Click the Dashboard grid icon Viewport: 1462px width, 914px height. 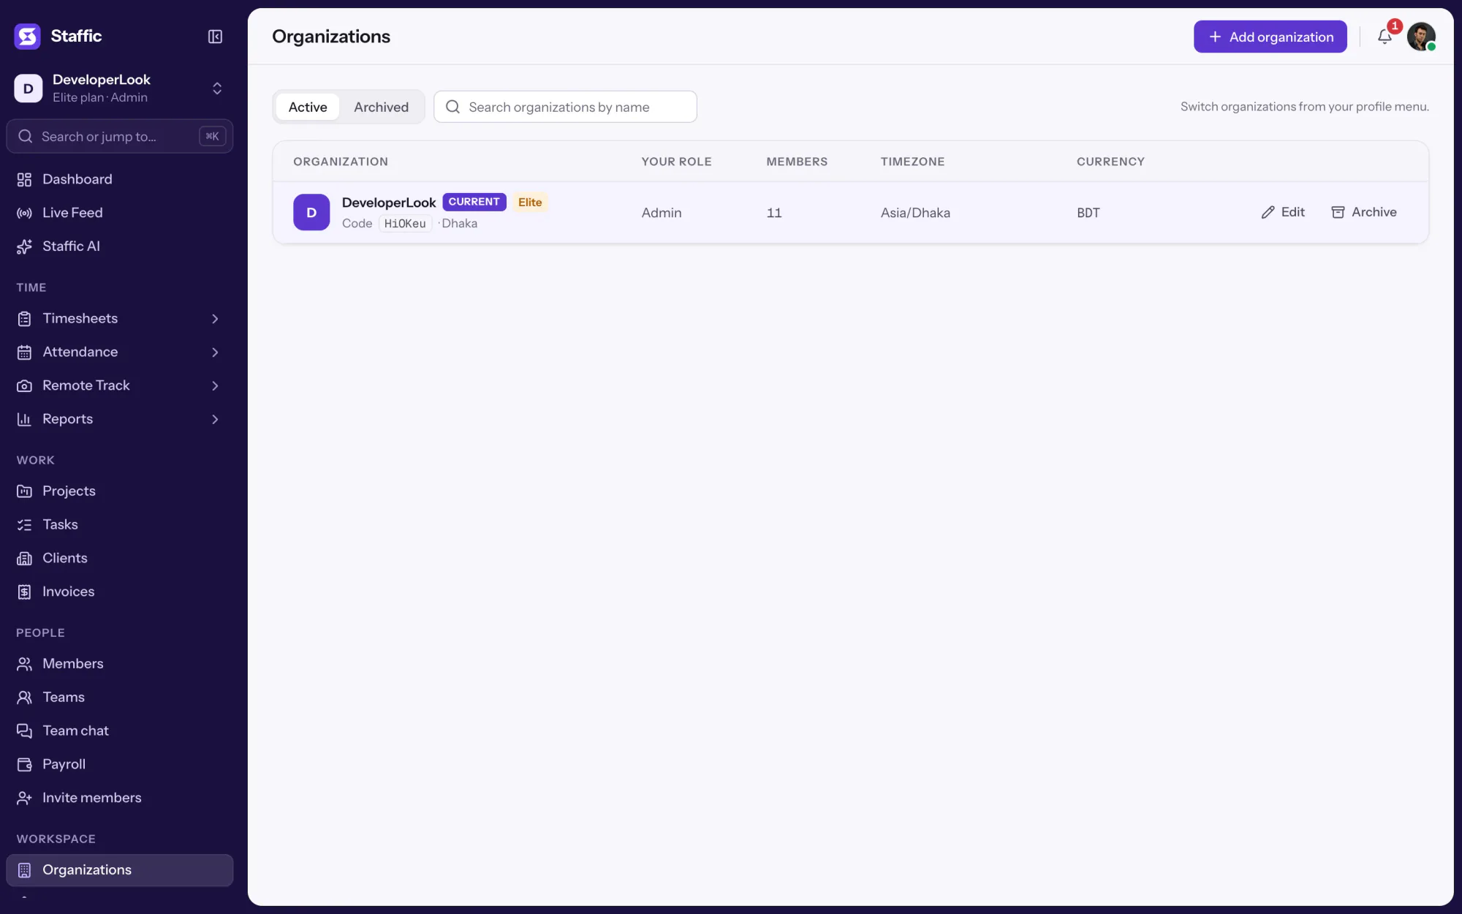coord(24,180)
